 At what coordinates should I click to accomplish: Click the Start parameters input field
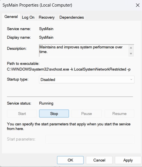[x=90, y=139]
